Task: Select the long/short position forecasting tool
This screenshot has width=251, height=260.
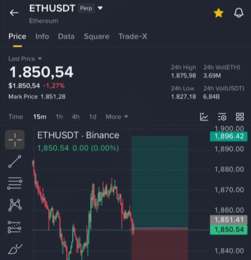Action: point(14,227)
